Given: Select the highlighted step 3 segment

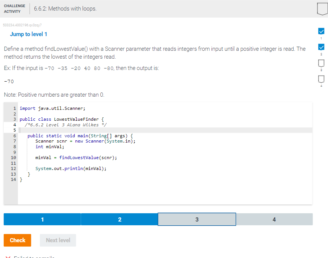Looking at the screenshot, I should 196,219.
